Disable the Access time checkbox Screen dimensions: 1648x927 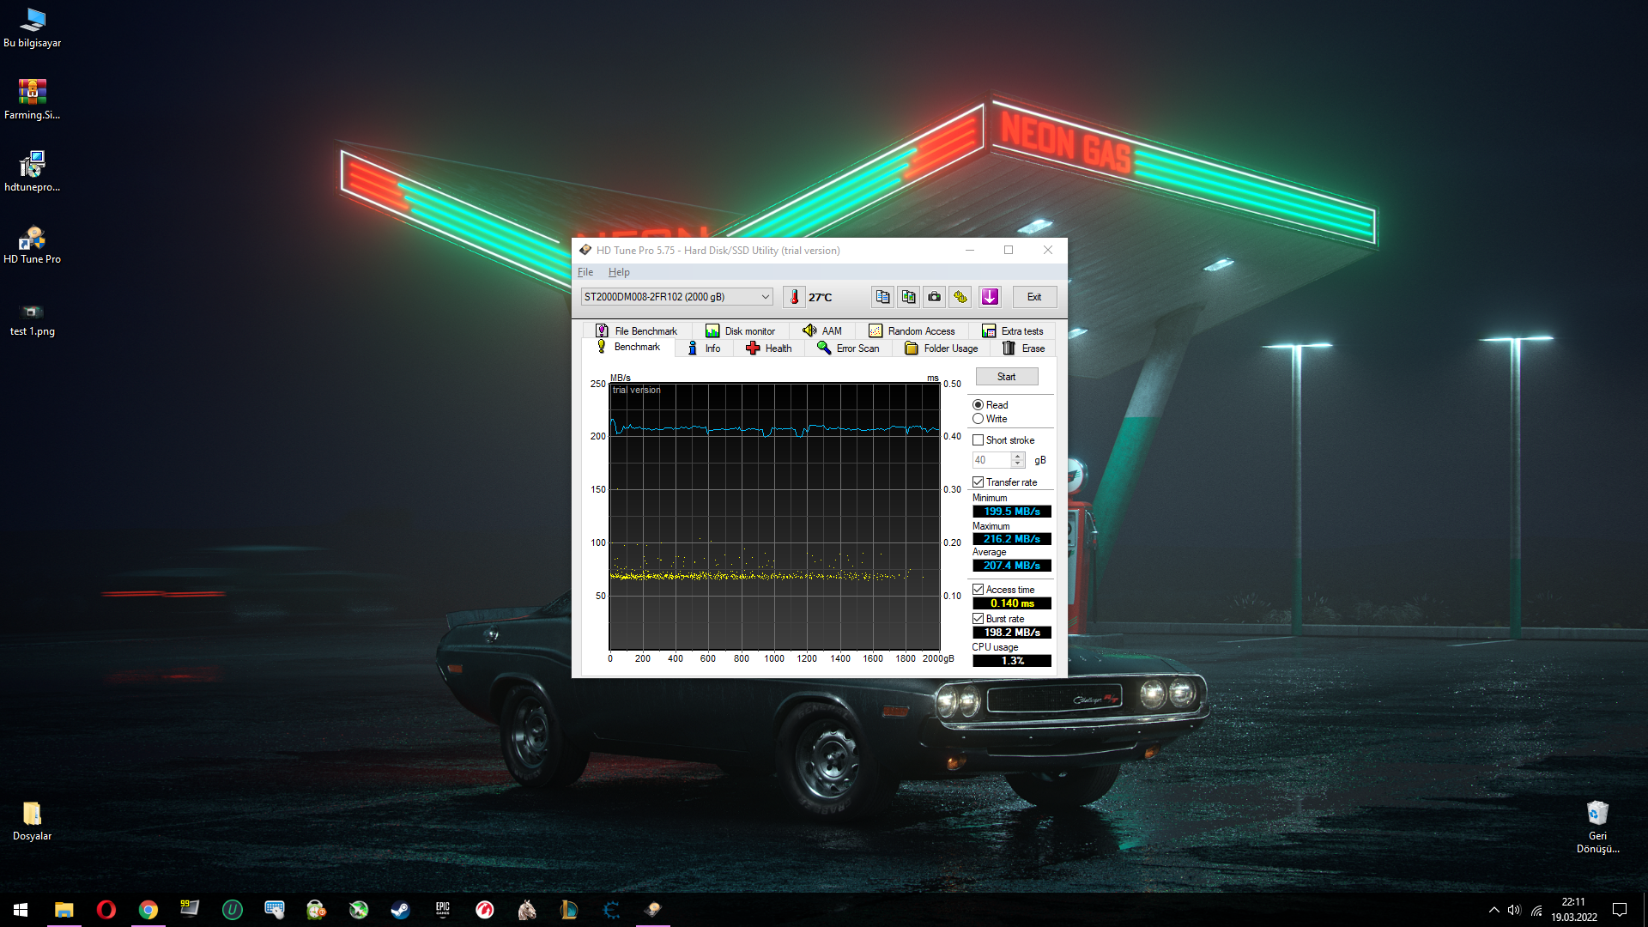pos(978,590)
